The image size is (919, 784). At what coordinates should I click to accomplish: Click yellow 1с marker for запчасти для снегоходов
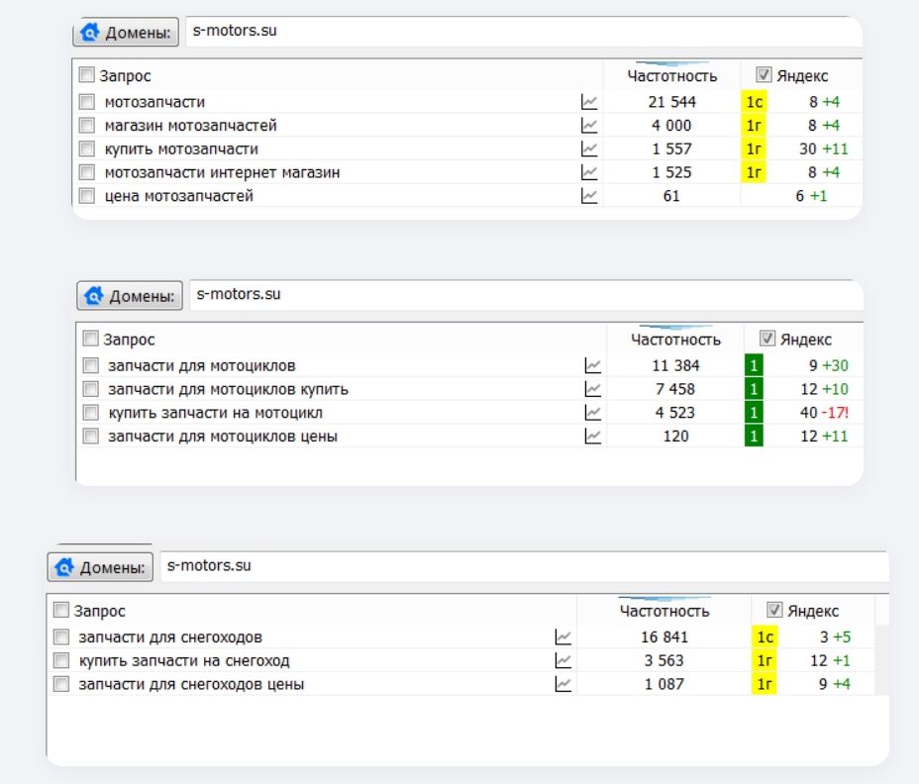pos(765,637)
